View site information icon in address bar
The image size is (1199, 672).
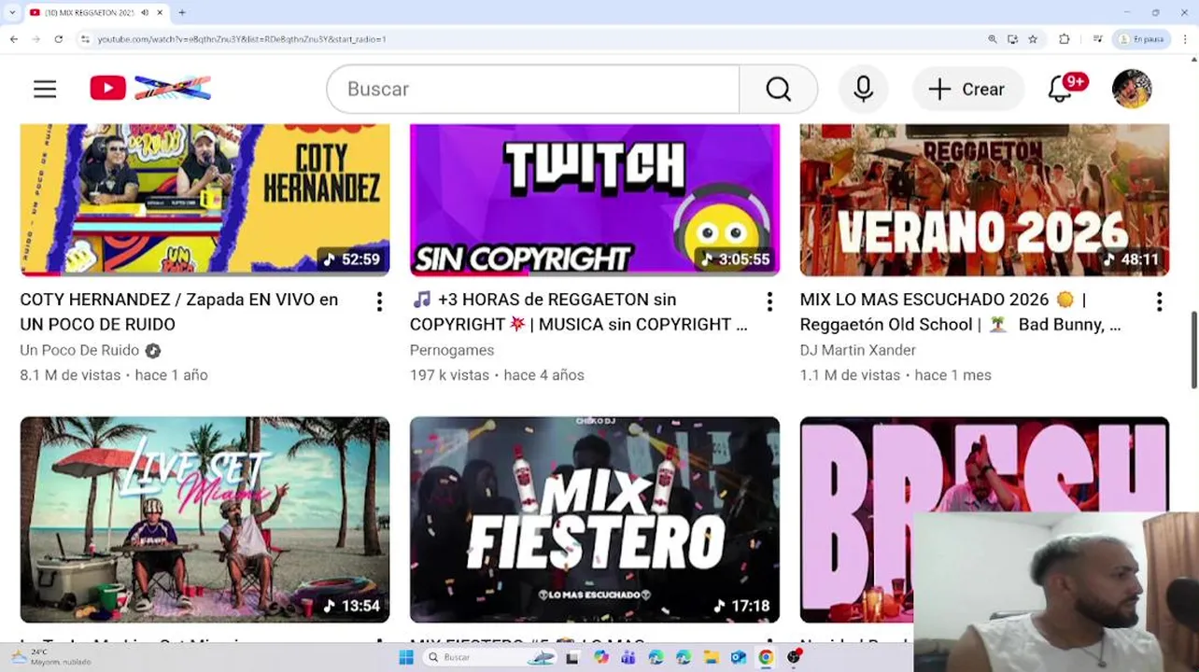click(85, 39)
